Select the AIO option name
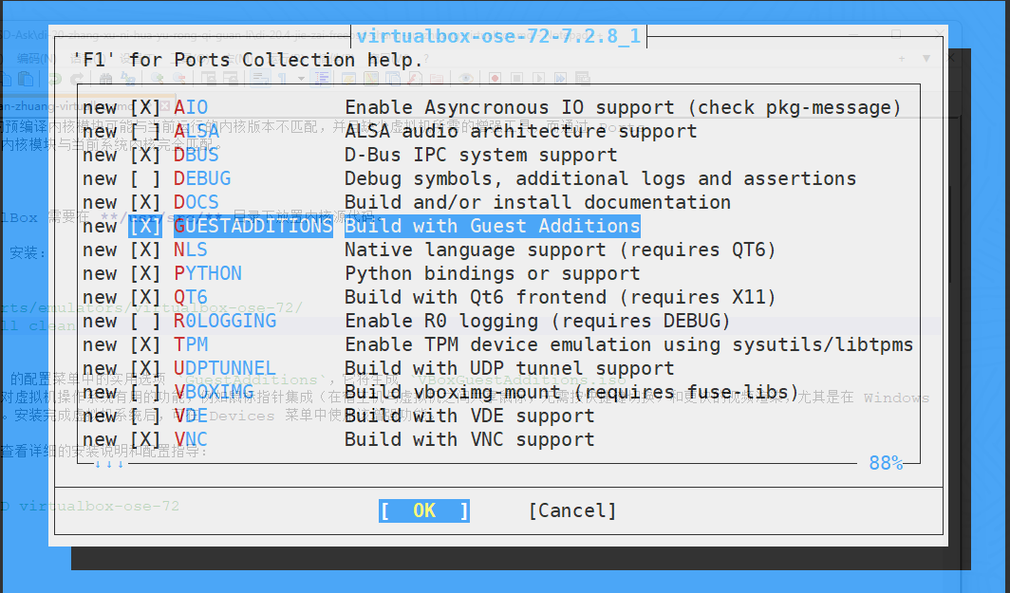Image resolution: width=1010 pixels, height=593 pixels. (191, 107)
